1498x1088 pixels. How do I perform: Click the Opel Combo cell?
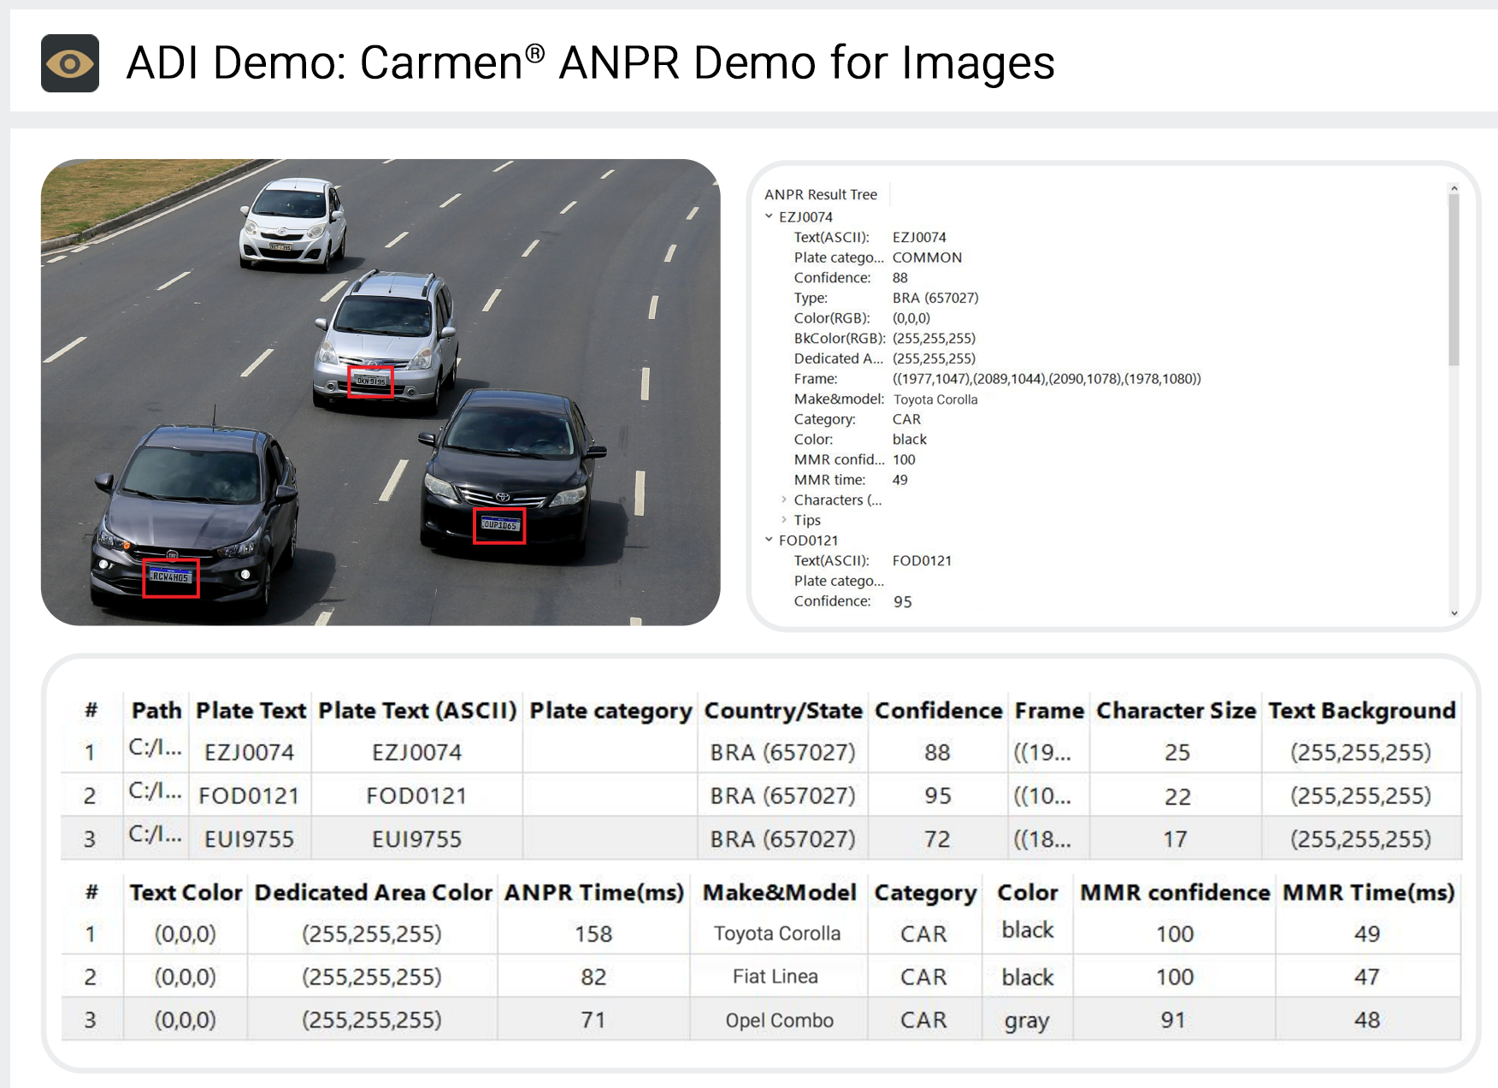[779, 1020]
